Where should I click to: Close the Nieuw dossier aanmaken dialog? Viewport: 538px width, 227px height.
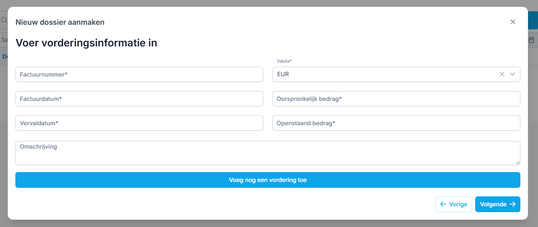pos(513,22)
